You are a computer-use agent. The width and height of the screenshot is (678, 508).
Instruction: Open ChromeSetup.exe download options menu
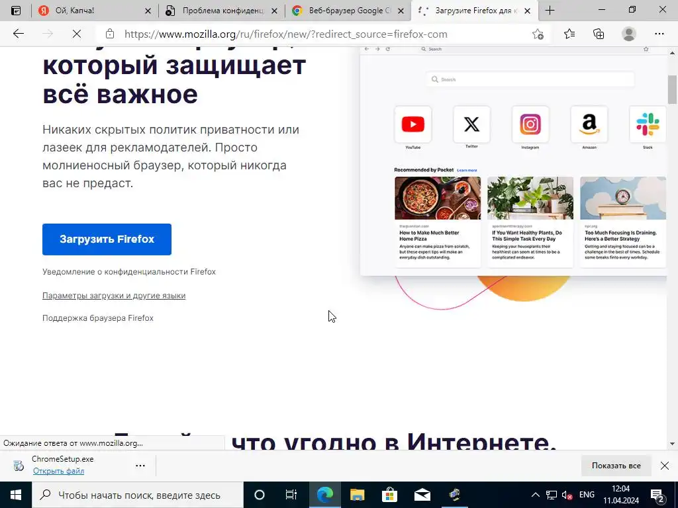[x=140, y=466]
